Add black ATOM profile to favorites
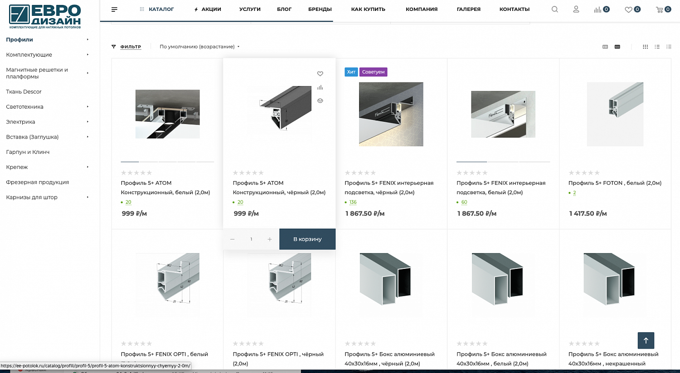Screen dimensions: 680x373 click(320, 74)
